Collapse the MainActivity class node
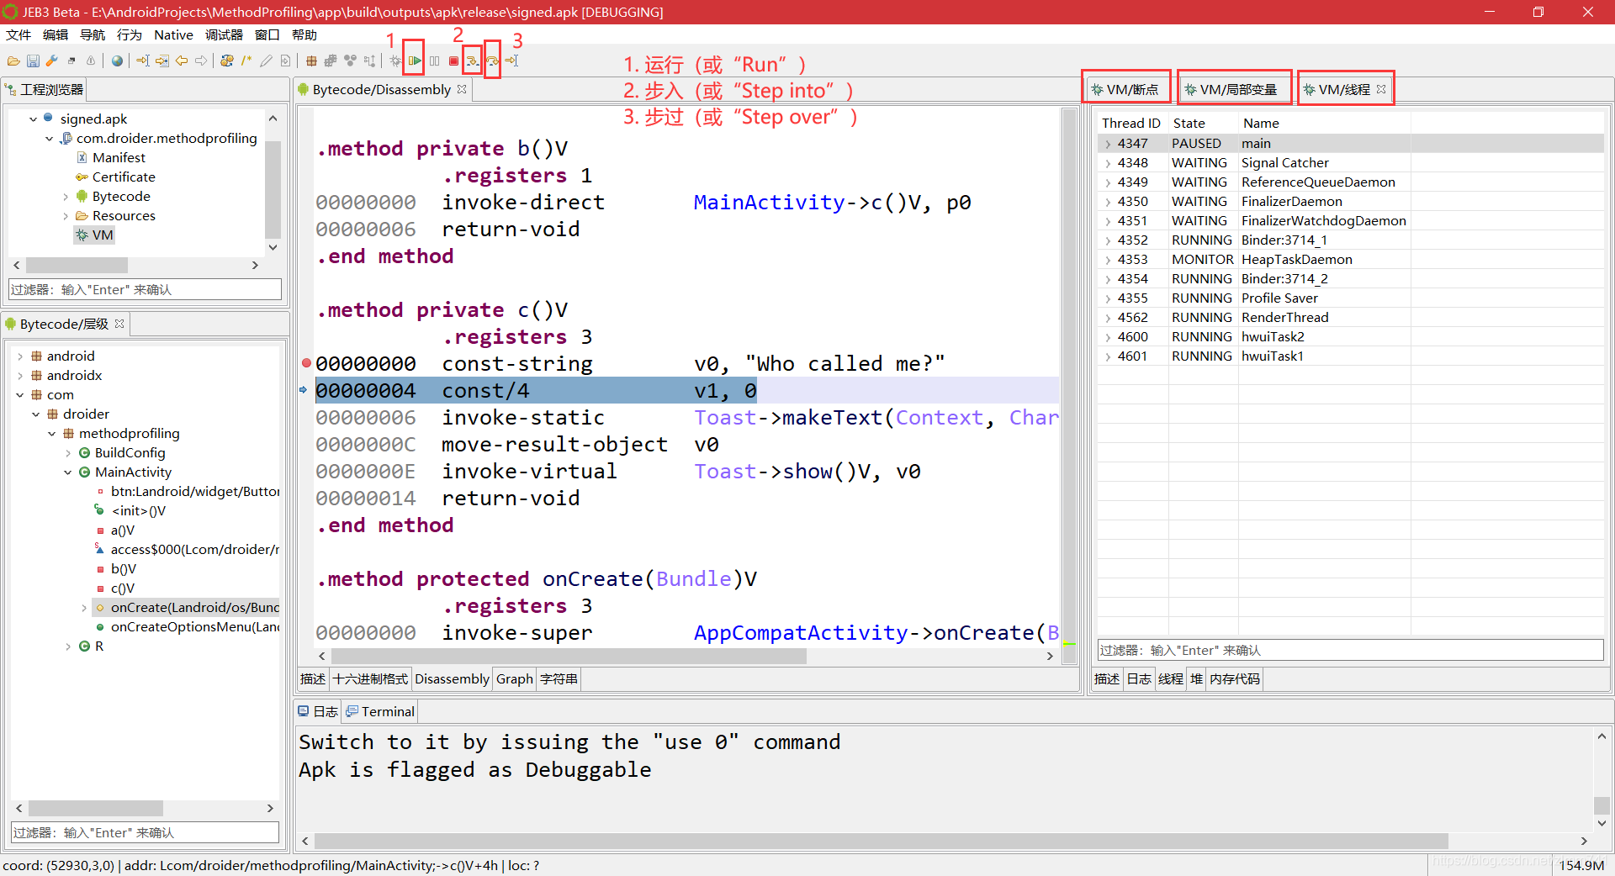 (x=68, y=472)
